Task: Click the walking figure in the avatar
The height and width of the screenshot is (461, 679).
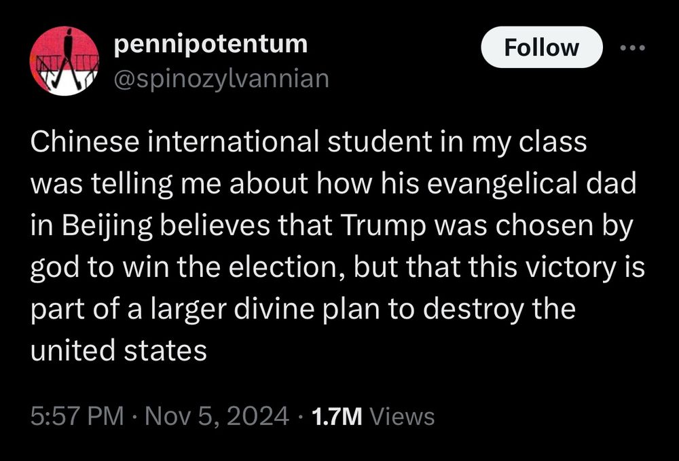Action: (67, 58)
